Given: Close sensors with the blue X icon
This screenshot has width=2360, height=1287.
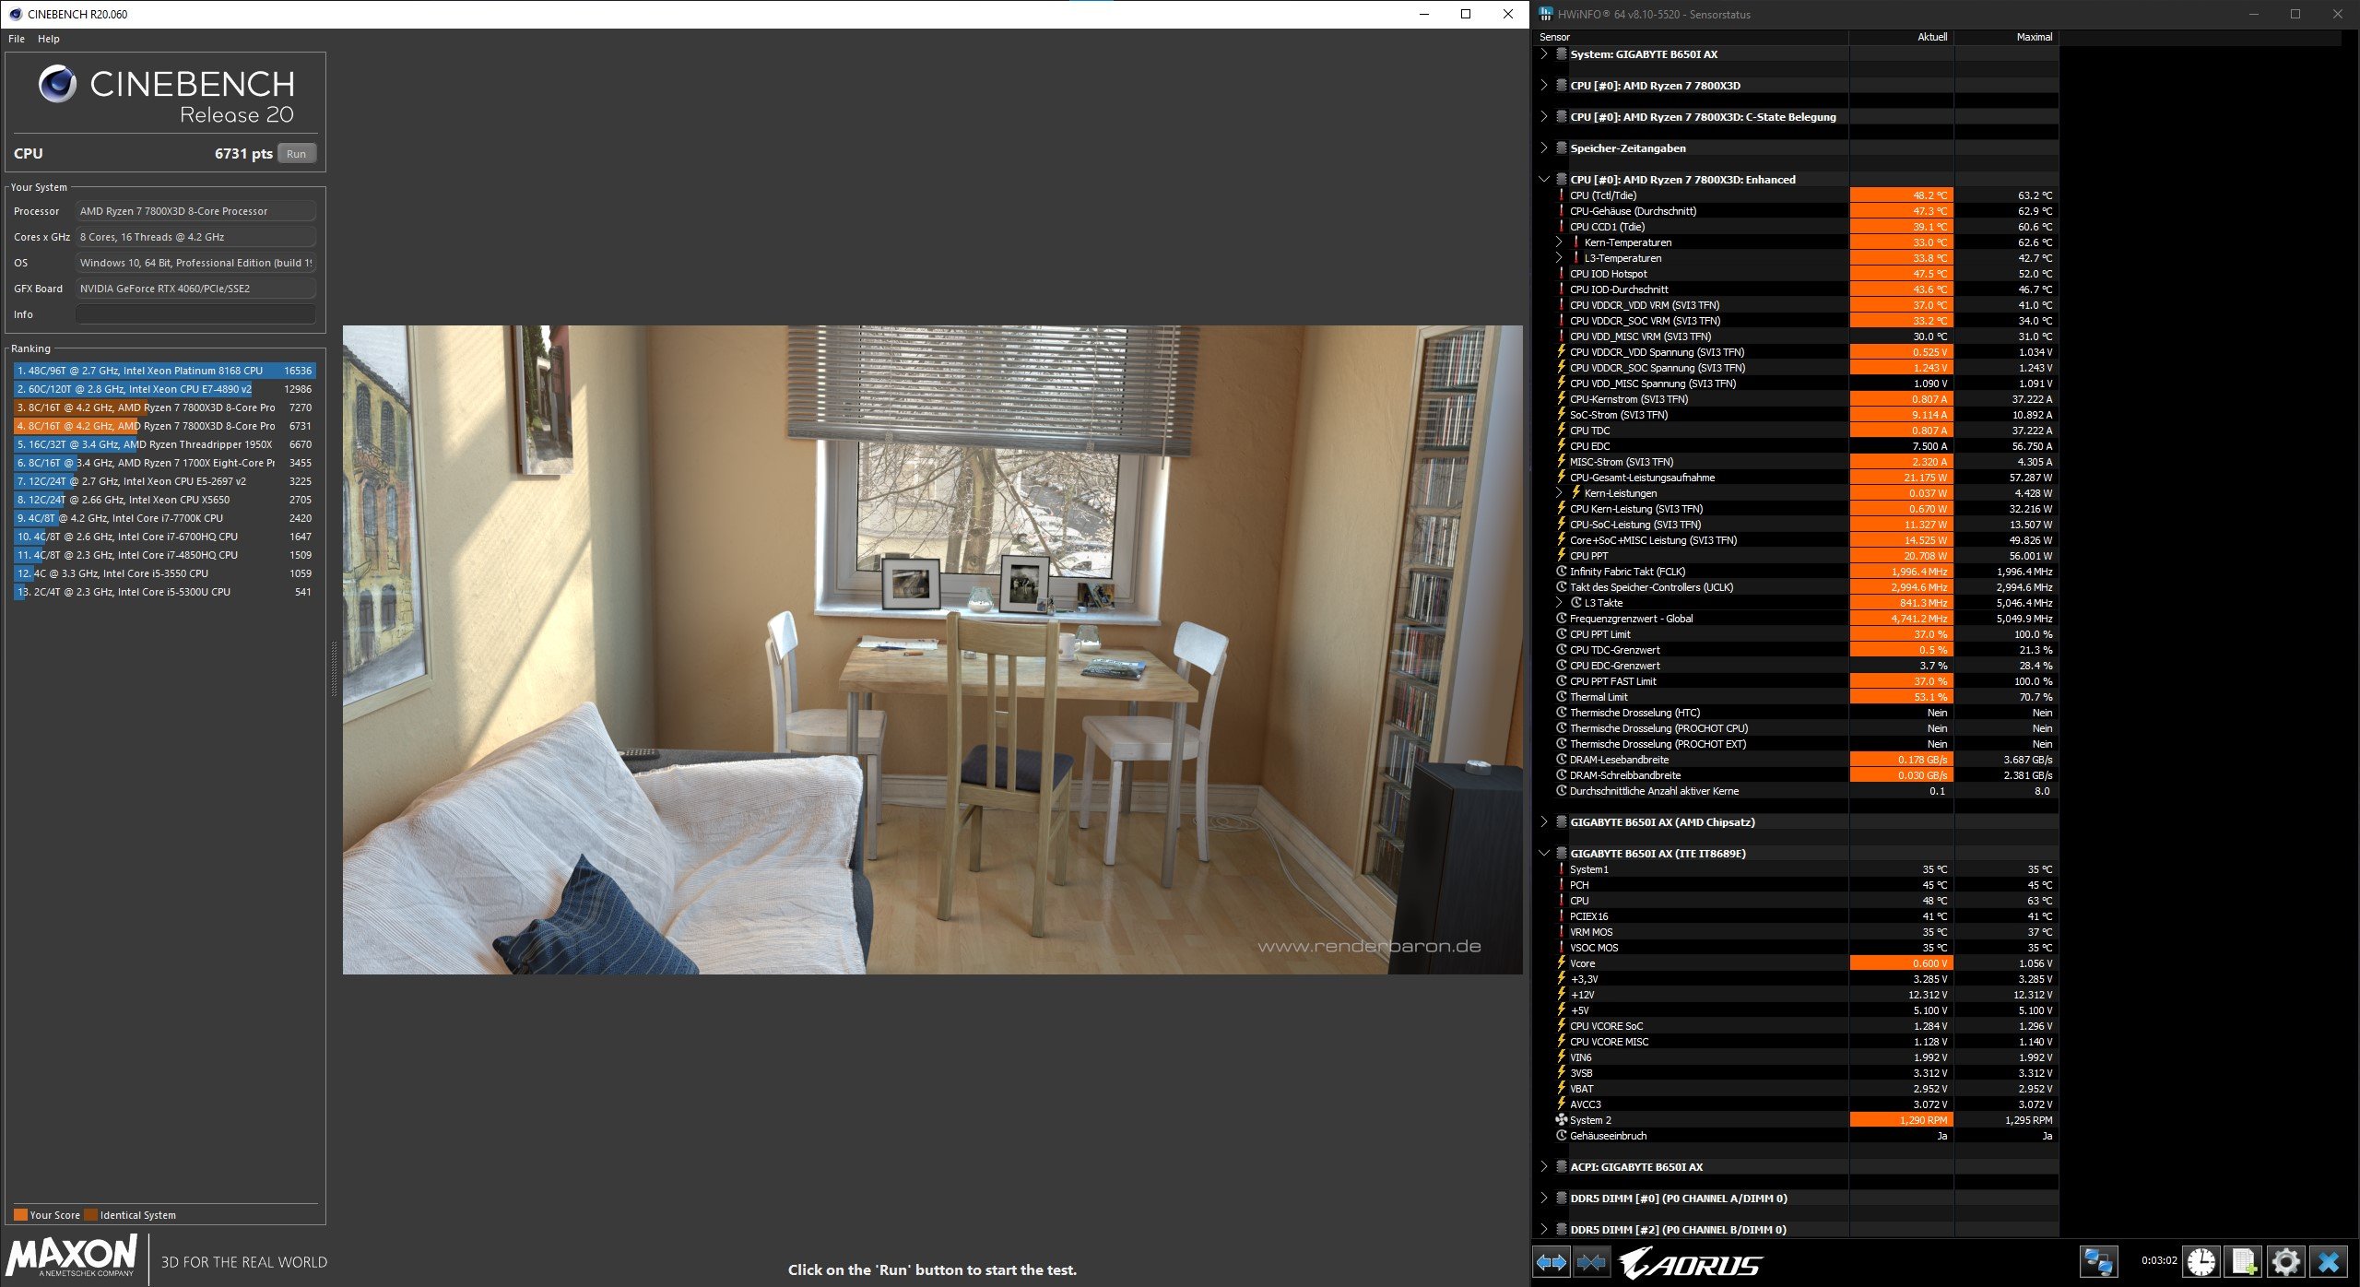Looking at the screenshot, I should pyautogui.click(x=2329, y=1261).
